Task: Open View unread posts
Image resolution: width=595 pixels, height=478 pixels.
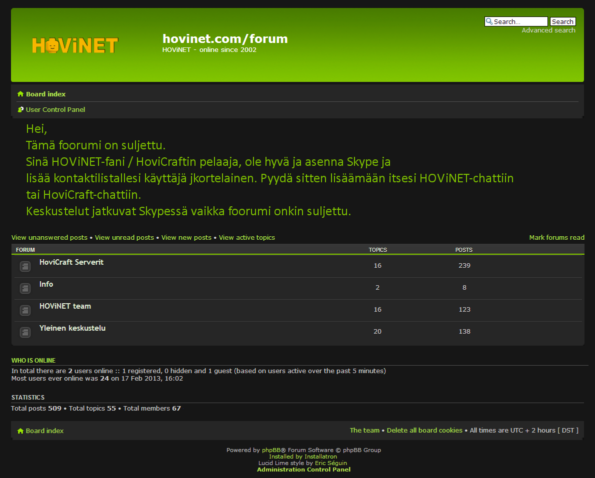Action: pyautogui.click(x=124, y=238)
